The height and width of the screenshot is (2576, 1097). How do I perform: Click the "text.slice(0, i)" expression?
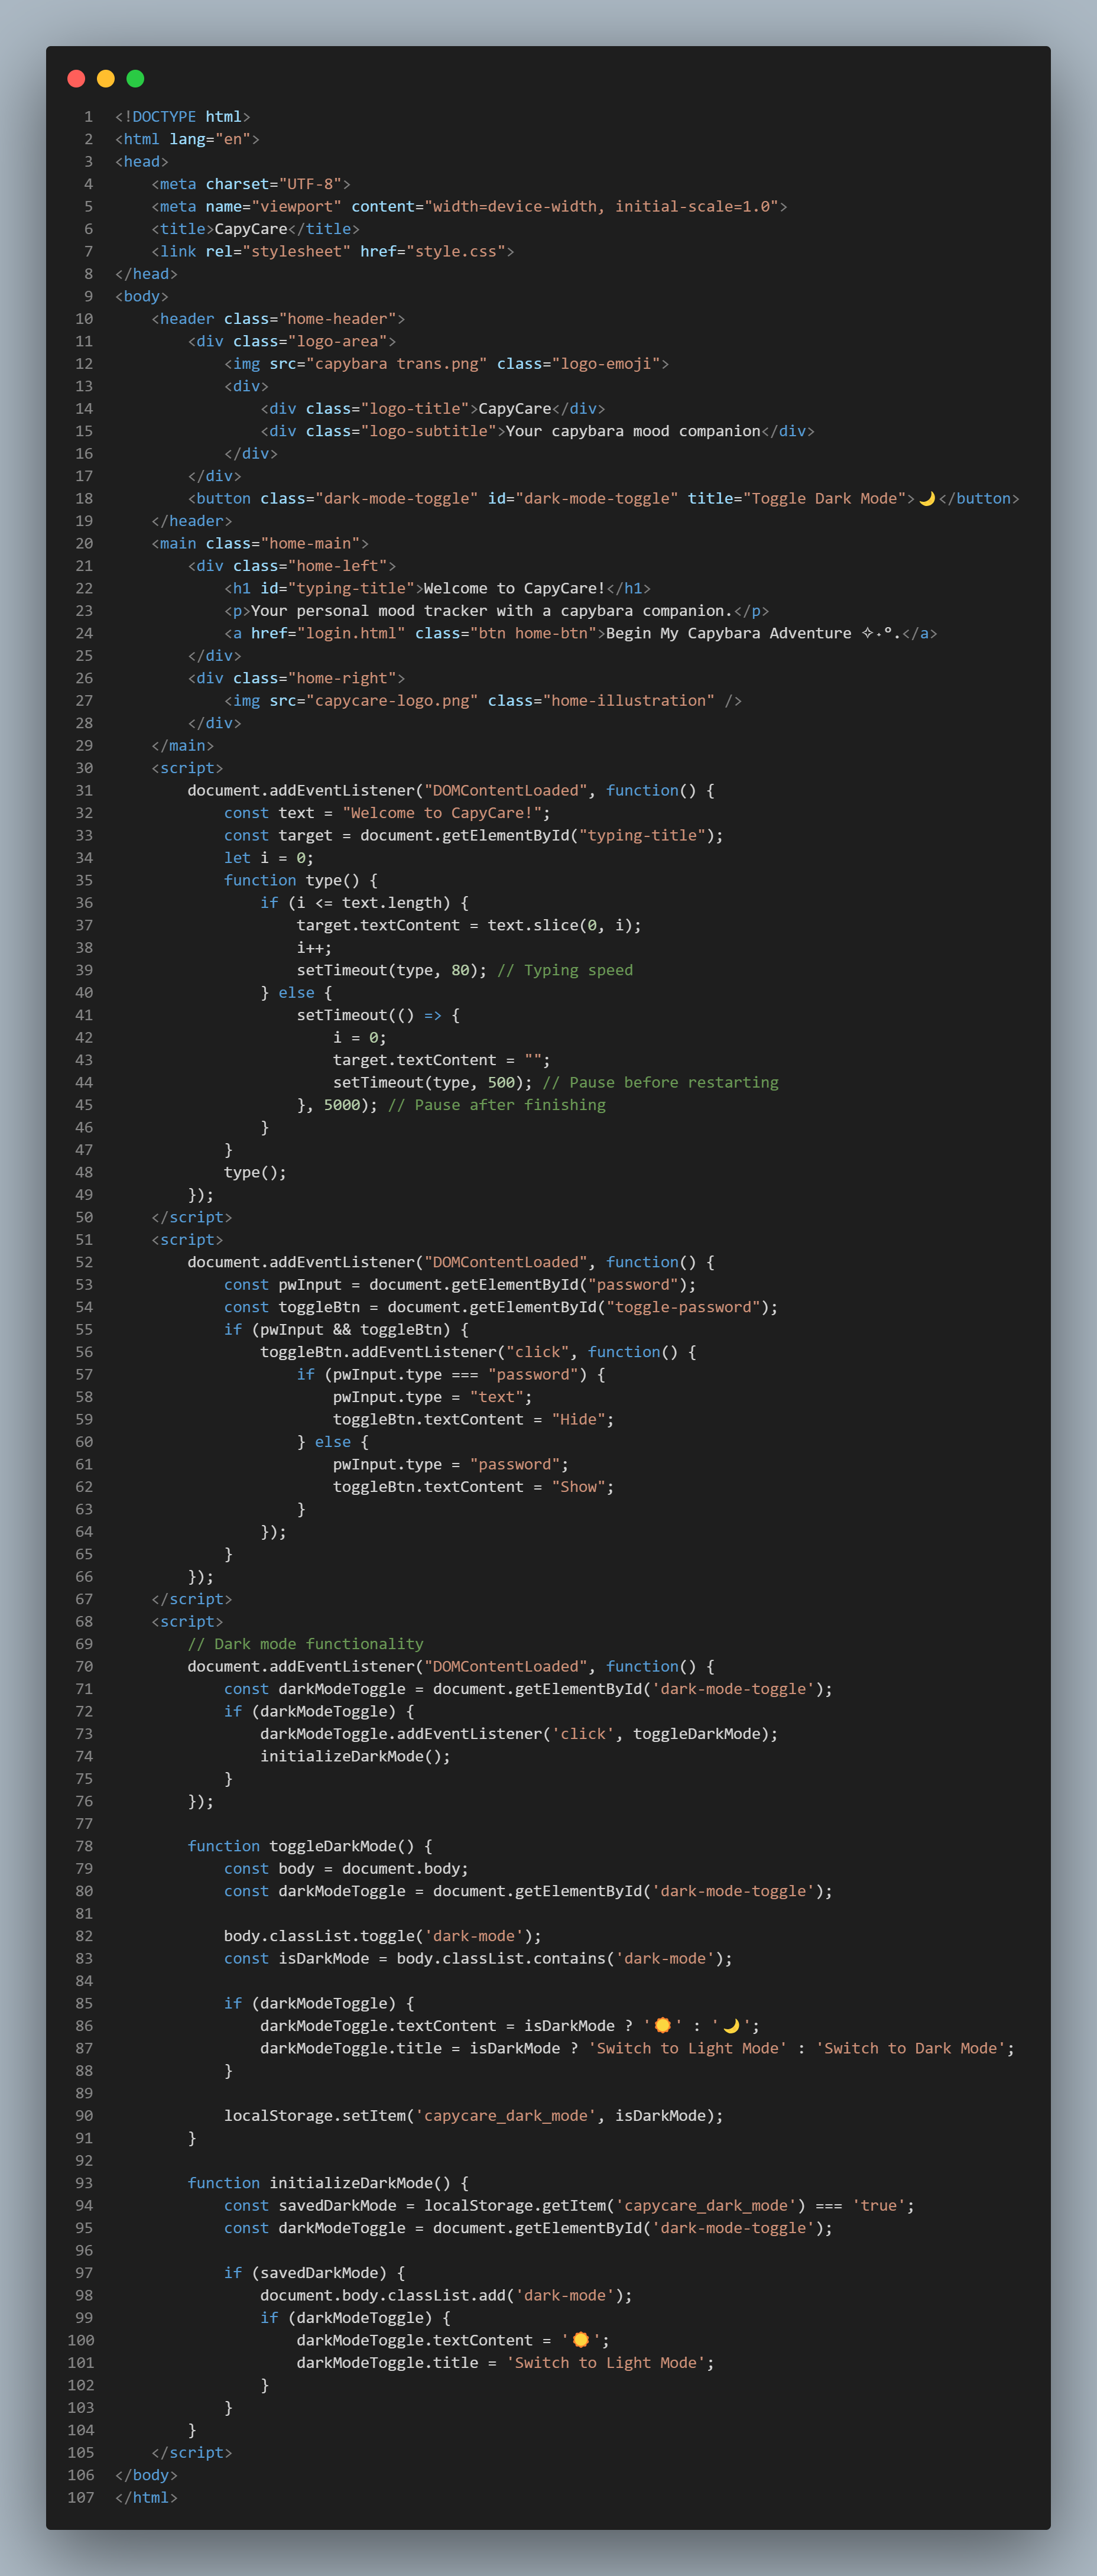tap(560, 925)
